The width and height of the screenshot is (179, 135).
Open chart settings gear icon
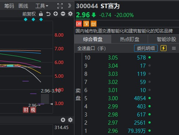pyautogui.click(x=70, y=14)
